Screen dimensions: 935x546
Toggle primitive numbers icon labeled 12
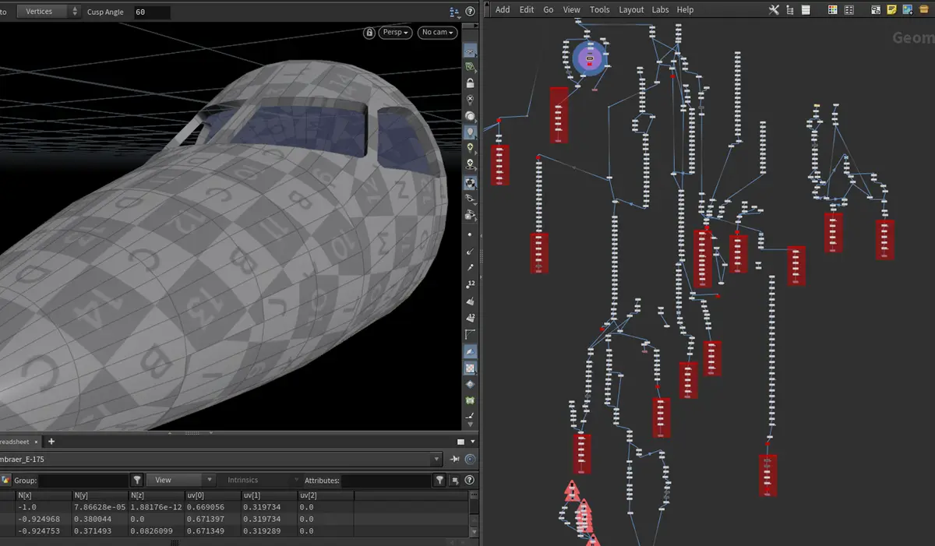(x=471, y=318)
